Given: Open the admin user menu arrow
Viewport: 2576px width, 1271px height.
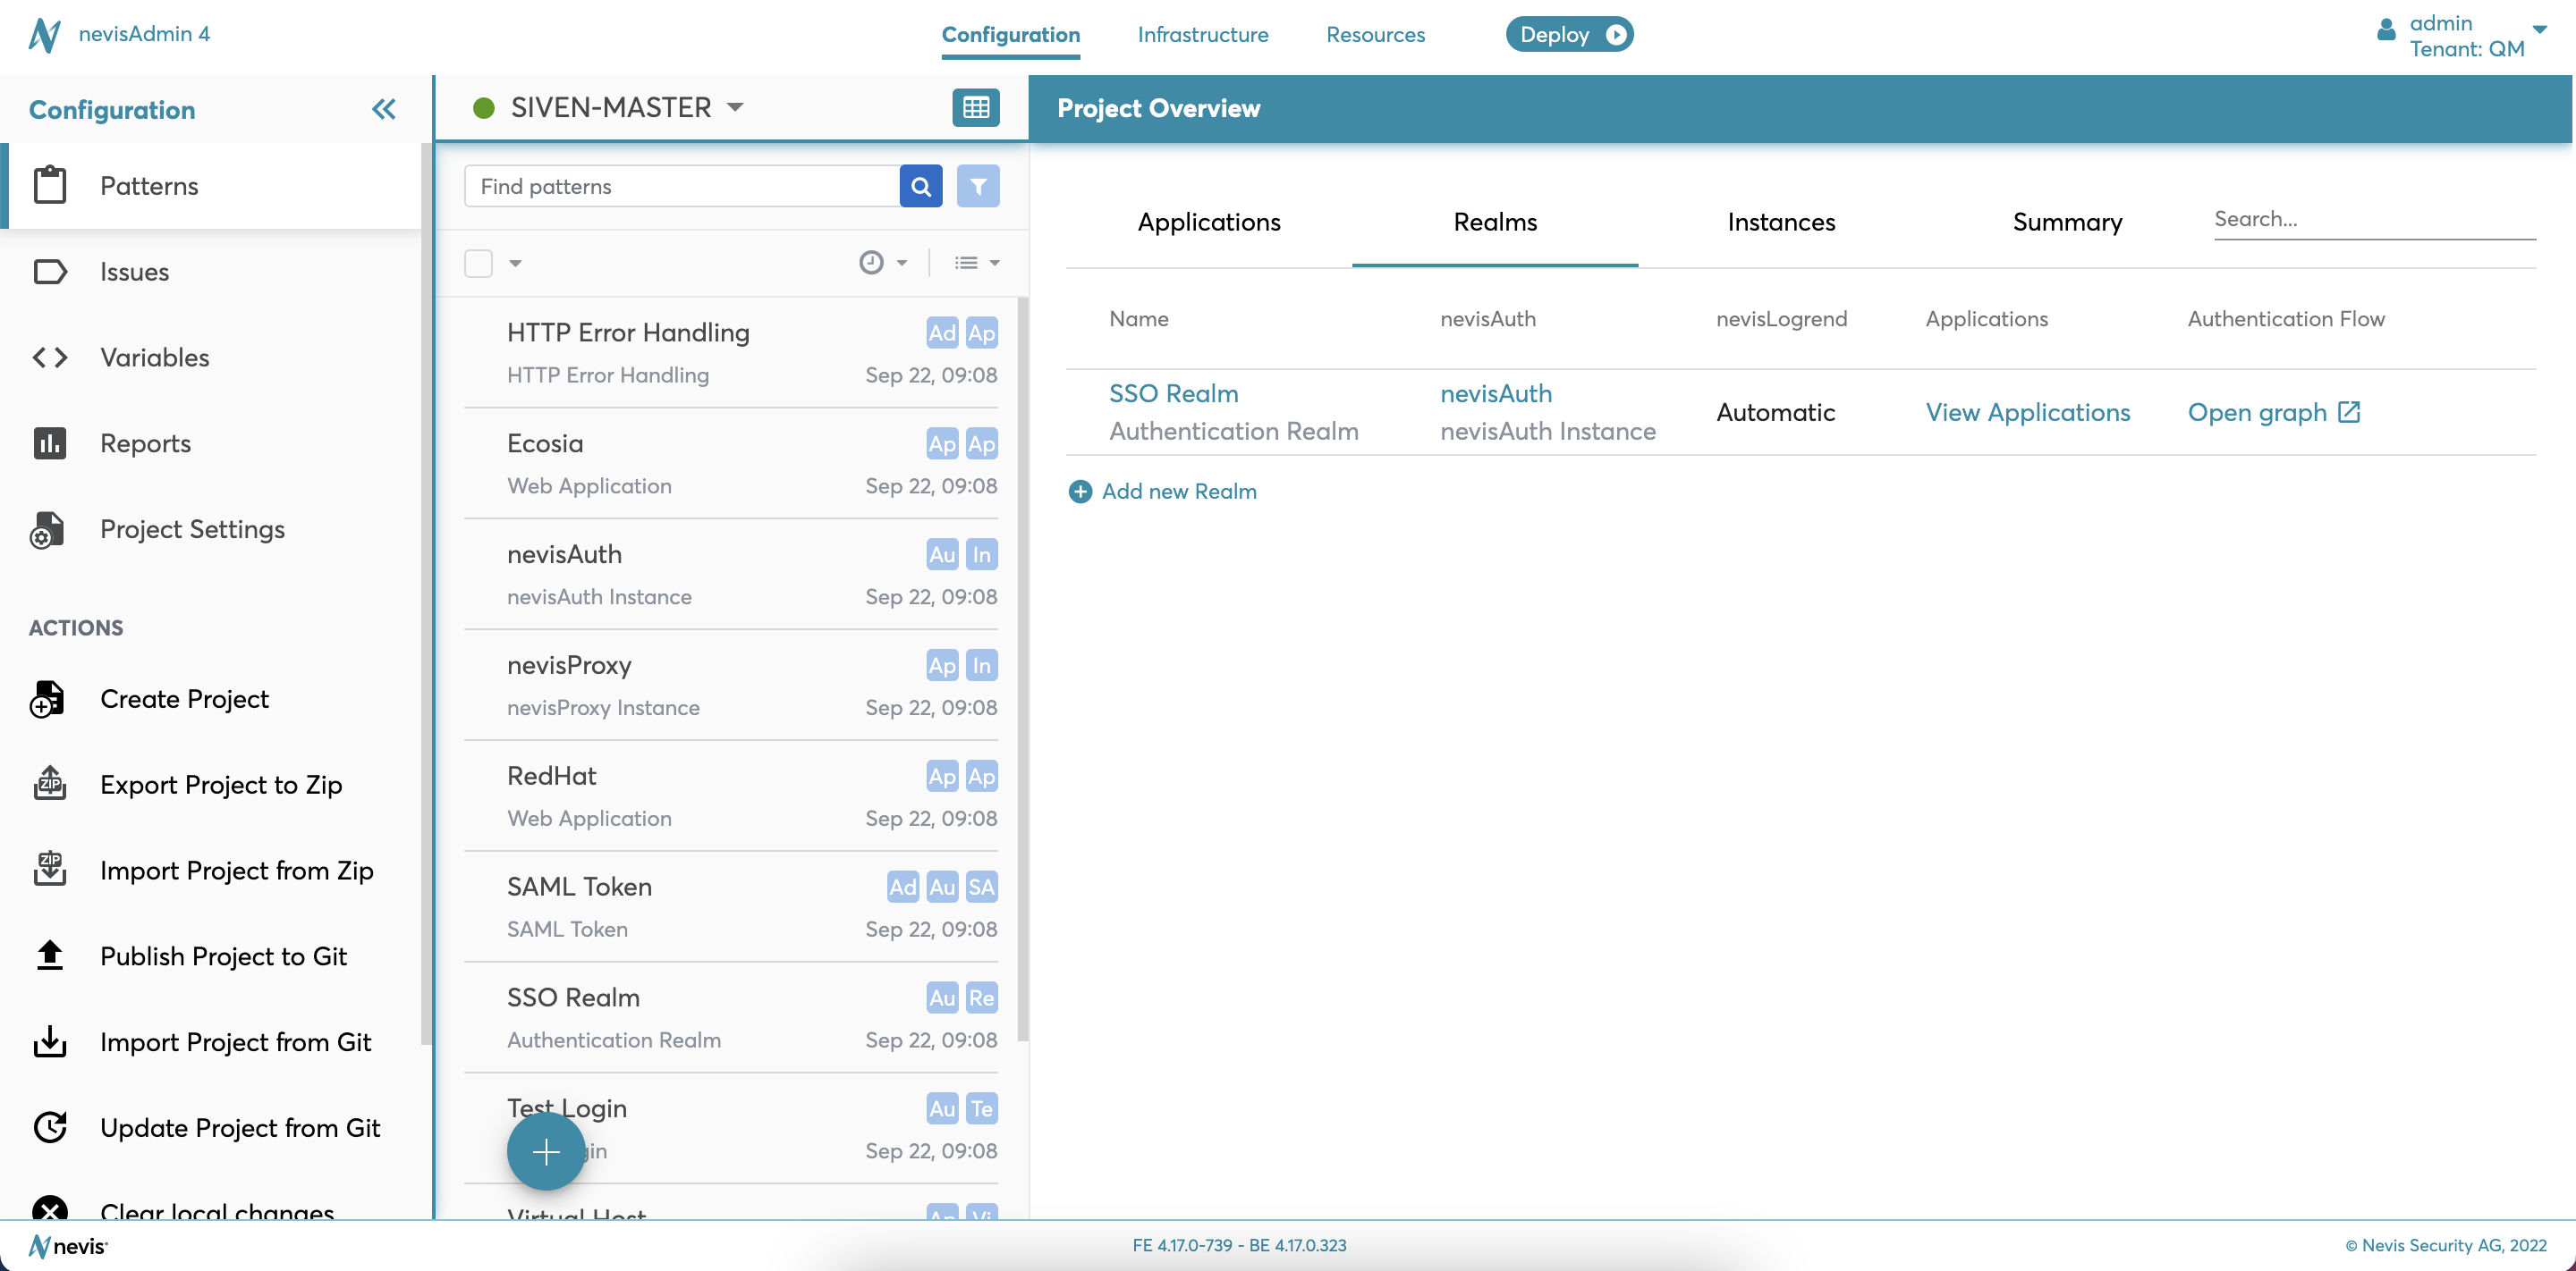Looking at the screenshot, I should pyautogui.click(x=2539, y=29).
